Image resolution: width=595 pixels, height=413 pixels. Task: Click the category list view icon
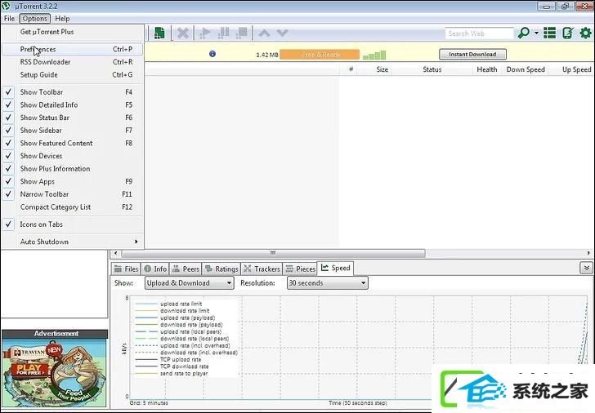coord(549,33)
